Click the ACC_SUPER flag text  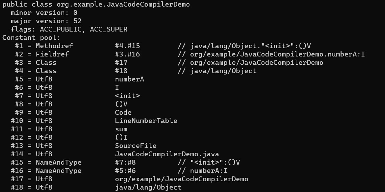(108, 29)
